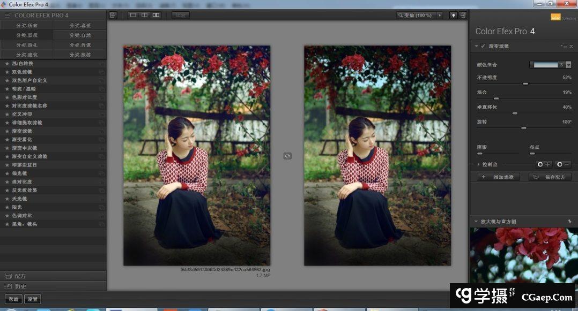Open the 颜色组合 color set dropdown

click(568, 65)
